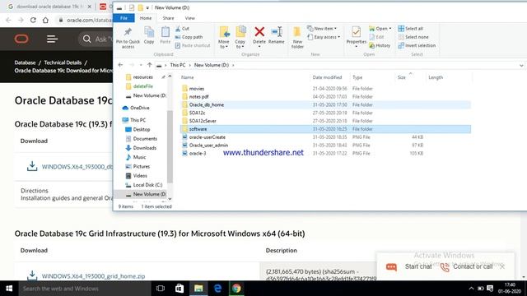Go up one folder level
527x296 pixels.
[150, 65]
